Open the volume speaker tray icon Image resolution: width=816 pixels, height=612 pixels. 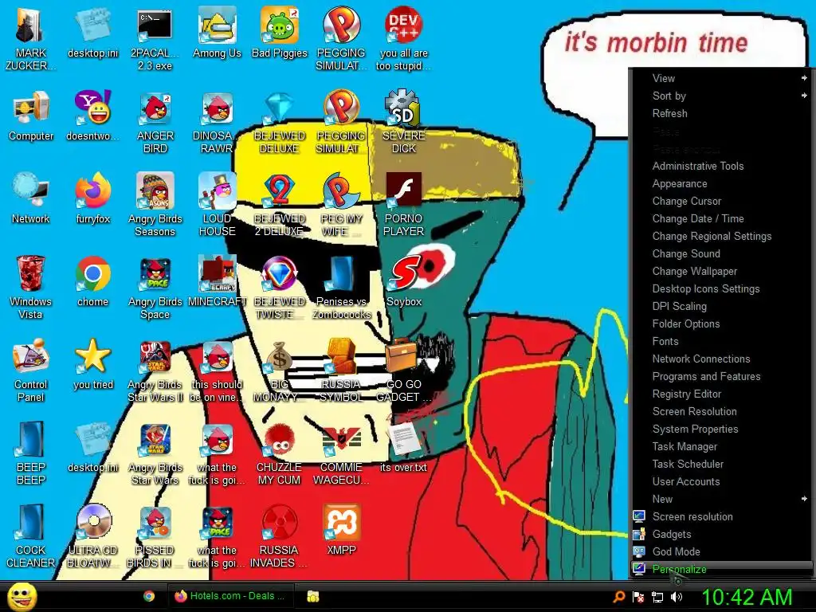coord(677,597)
